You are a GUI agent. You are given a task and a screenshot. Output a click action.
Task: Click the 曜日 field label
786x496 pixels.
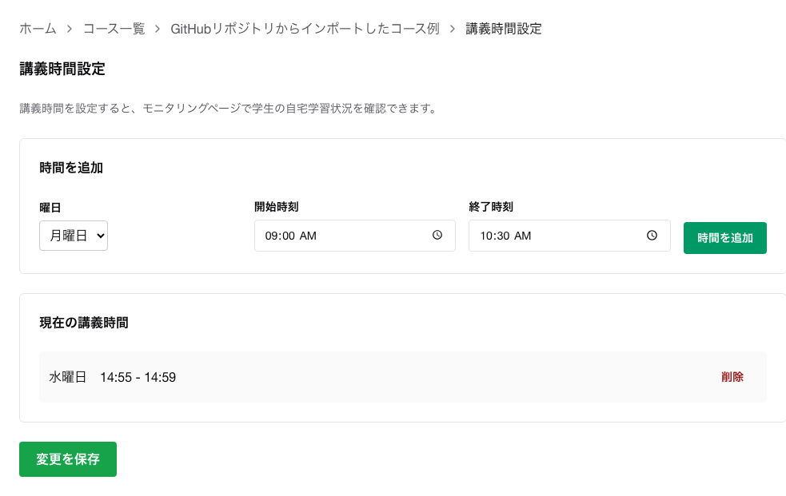[x=50, y=207]
